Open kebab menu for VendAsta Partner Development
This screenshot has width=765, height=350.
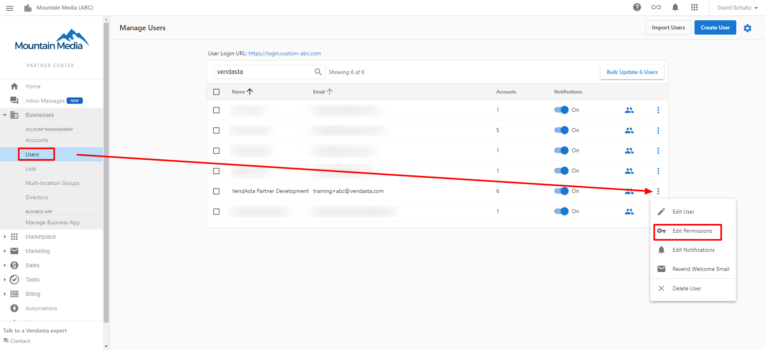point(658,191)
